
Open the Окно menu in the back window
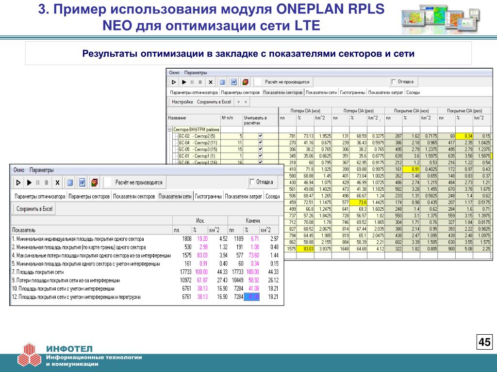pos(174,73)
